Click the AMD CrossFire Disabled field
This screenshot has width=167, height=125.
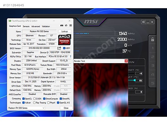click(x=32, y=94)
